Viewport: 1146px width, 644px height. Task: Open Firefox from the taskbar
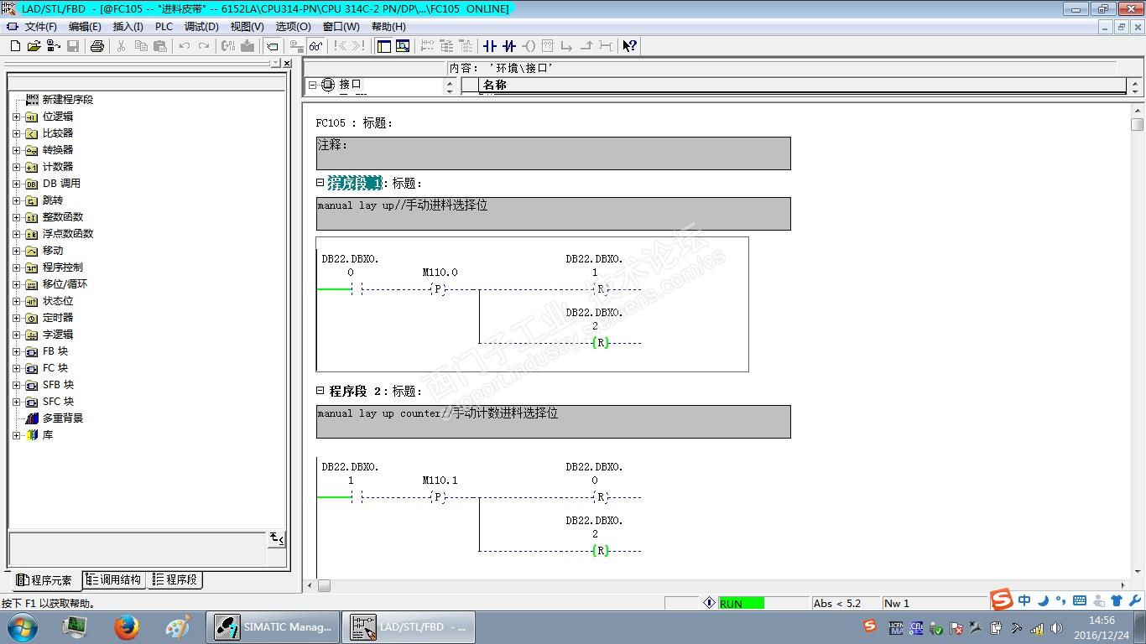pos(127,627)
